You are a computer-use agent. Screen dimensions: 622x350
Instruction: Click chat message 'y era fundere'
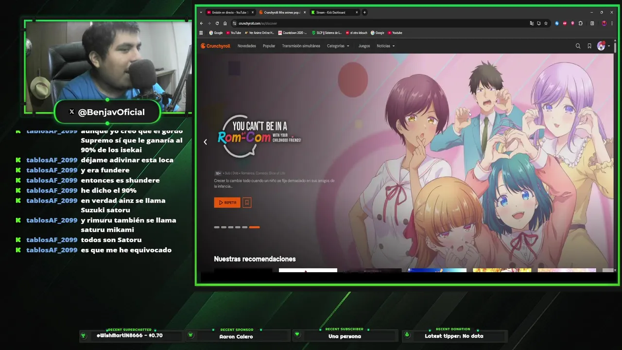105,170
